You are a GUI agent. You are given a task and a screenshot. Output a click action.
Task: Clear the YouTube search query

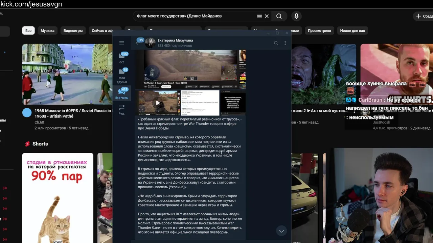pyautogui.click(x=267, y=16)
